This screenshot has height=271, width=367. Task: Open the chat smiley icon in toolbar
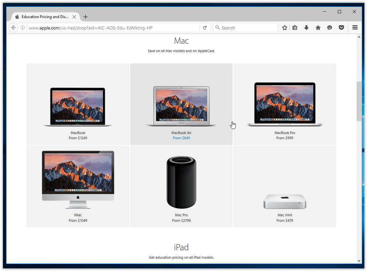[329, 28]
